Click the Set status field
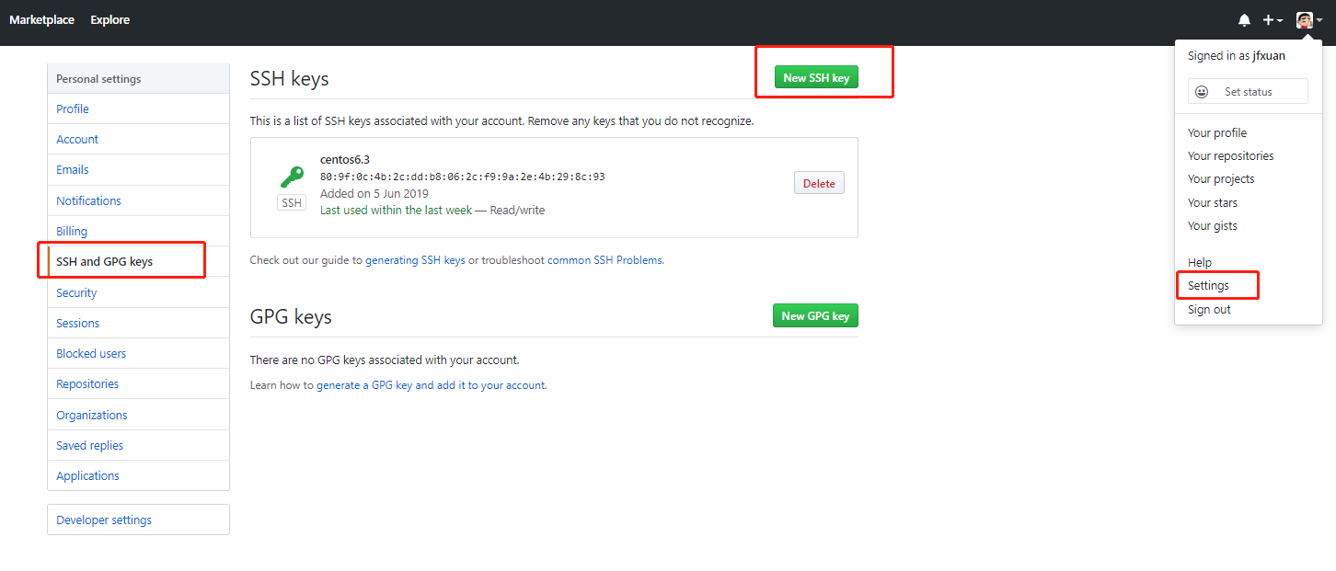This screenshot has width=1336, height=571. pos(1248,92)
